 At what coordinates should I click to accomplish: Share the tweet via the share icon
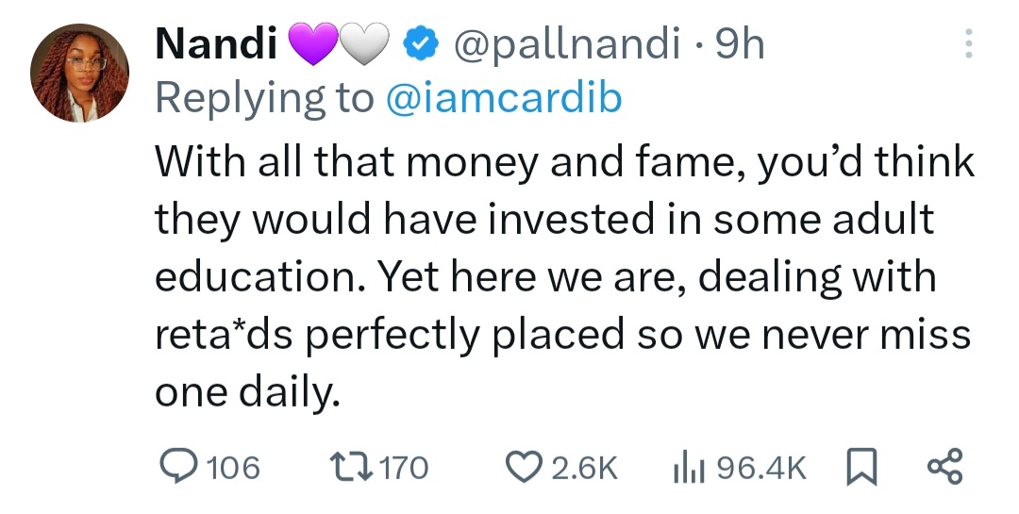[944, 466]
